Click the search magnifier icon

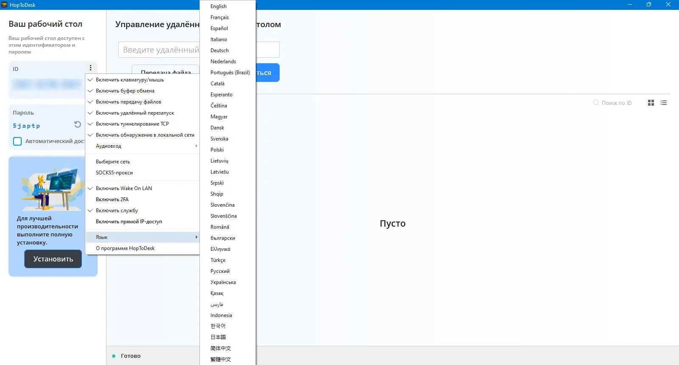pyautogui.click(x=596, y=103)
